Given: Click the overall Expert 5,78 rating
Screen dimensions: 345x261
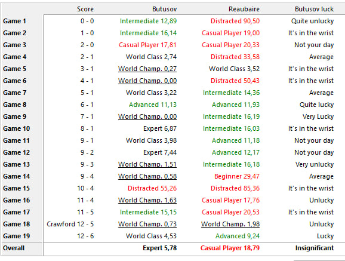Looking at the screenshot, I should 160,248.
